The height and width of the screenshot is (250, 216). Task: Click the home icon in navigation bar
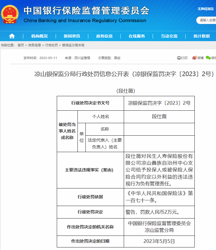coord(12,36)
